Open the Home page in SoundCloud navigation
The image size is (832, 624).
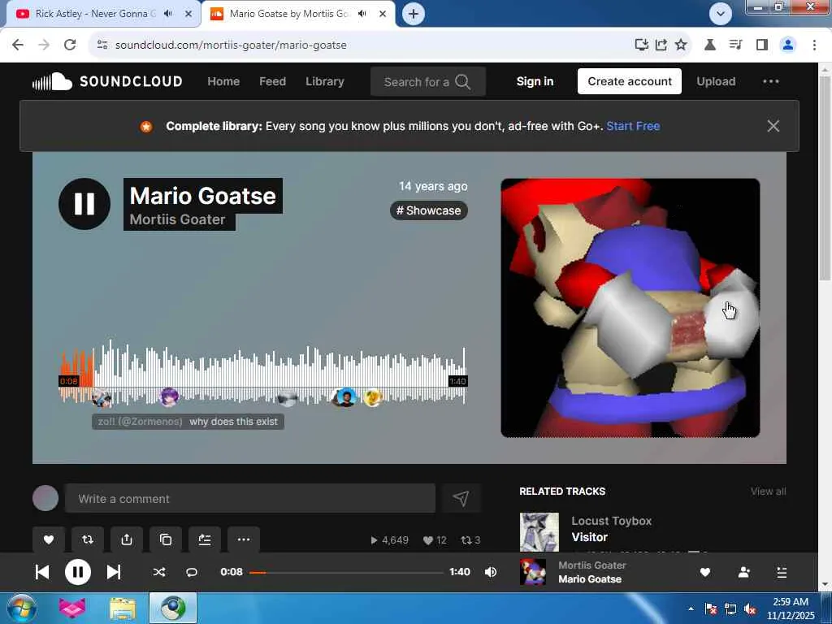point(223,82)
